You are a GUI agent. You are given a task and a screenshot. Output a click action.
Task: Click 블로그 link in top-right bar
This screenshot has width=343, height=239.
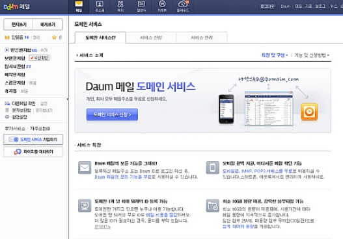(x=320, y=6)
